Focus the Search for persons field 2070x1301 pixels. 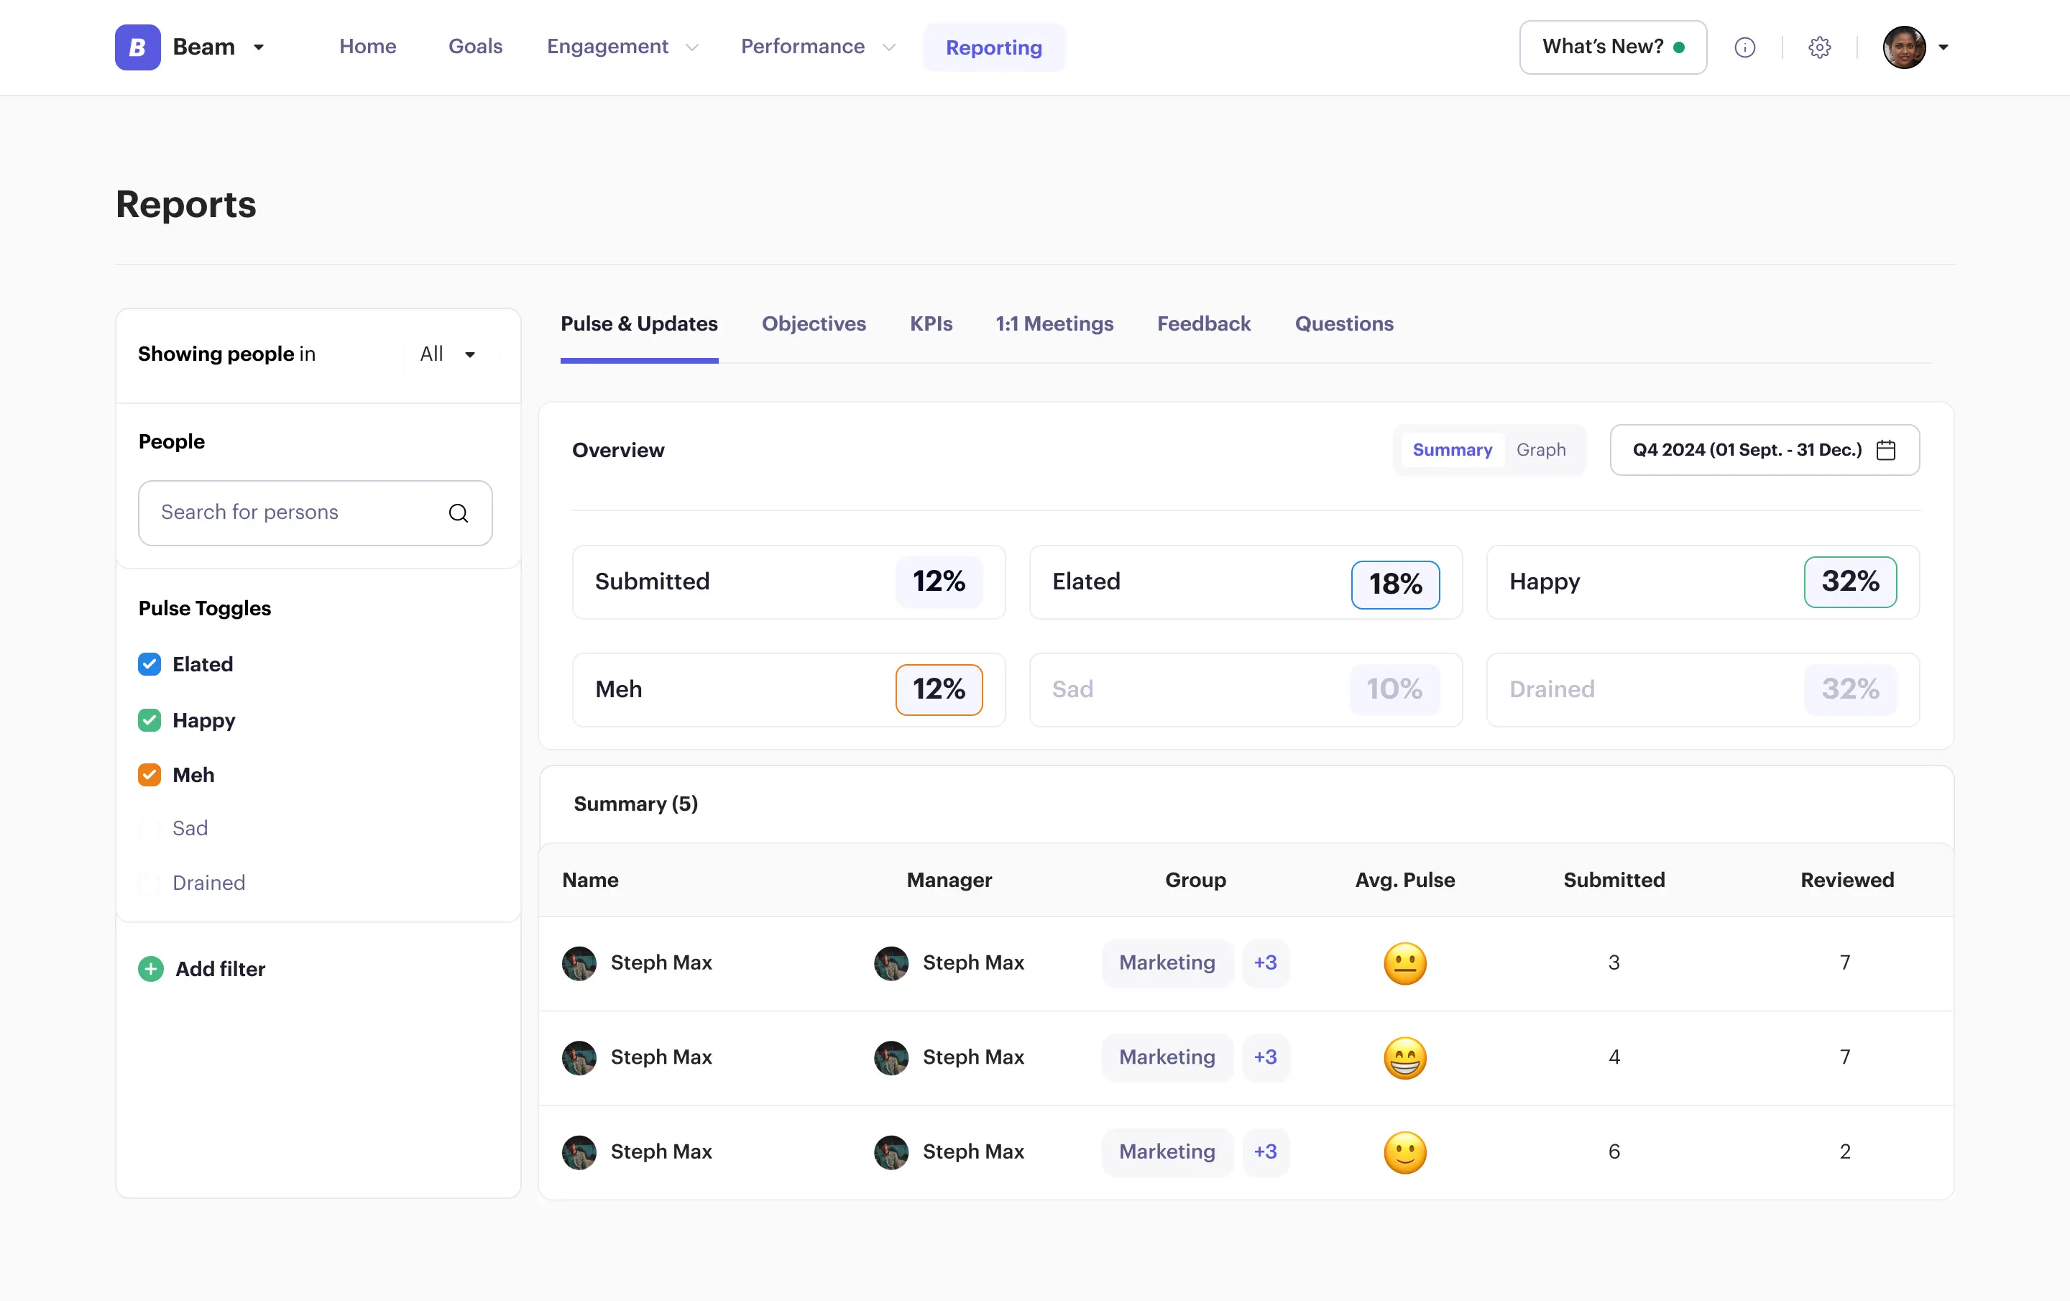(316, 512)
